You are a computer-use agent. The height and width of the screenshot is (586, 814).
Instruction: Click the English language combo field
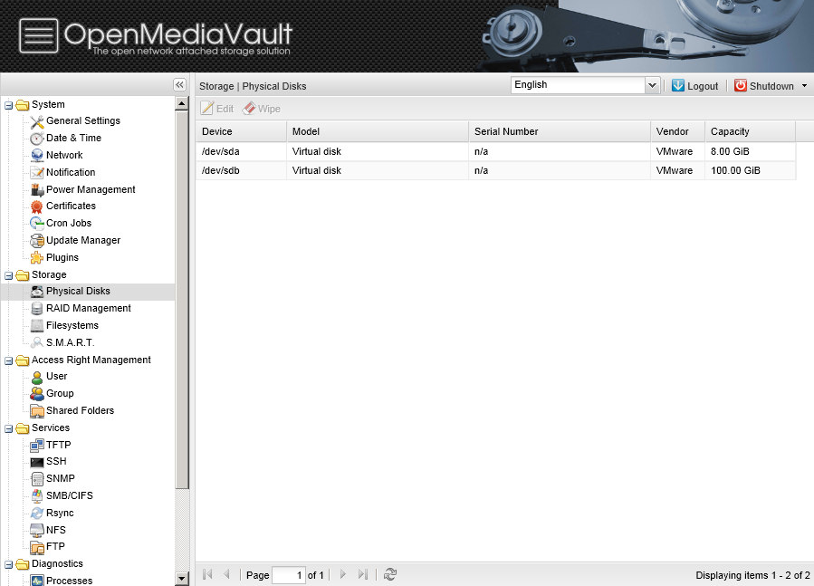pos(578,85)
